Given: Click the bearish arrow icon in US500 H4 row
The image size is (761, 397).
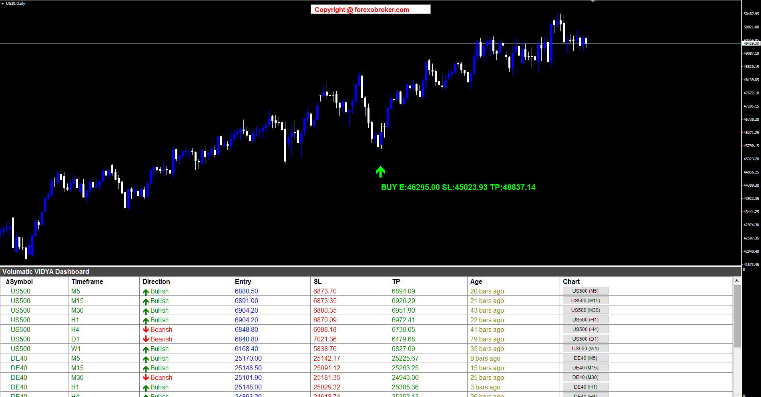Looking at the screenshot, I should point(146,329).
